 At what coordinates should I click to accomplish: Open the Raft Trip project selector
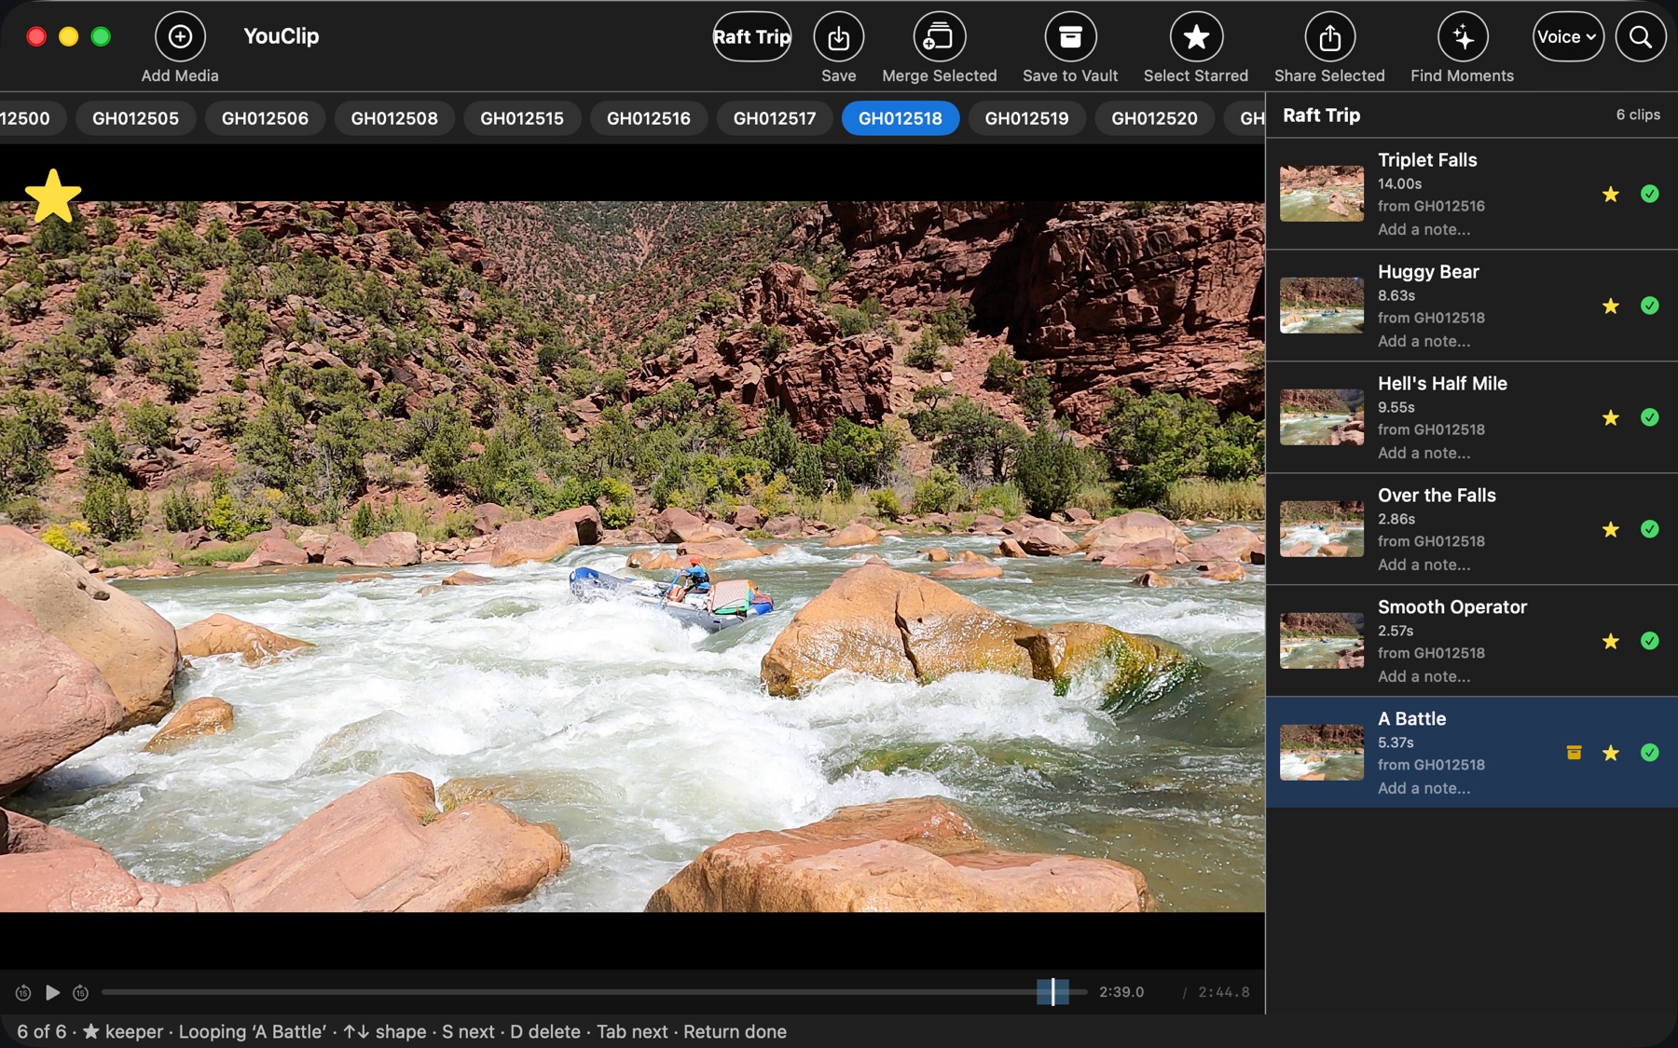click(751, 36)
